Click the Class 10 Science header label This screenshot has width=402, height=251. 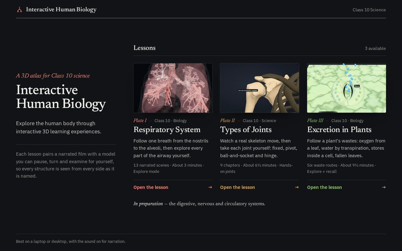(369, 10)
